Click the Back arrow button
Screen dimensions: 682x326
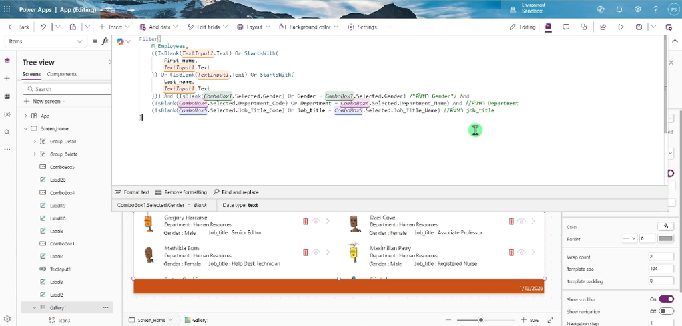point(19,27)
